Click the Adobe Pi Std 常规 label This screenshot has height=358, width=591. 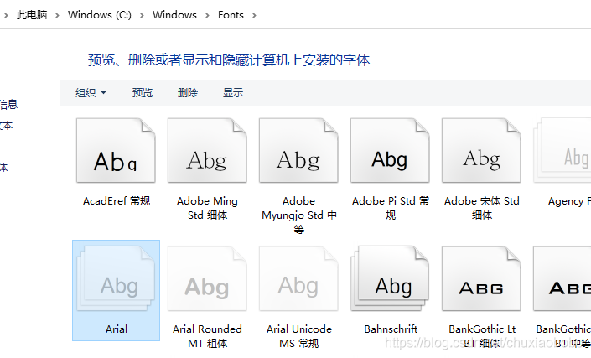[391, 208]
